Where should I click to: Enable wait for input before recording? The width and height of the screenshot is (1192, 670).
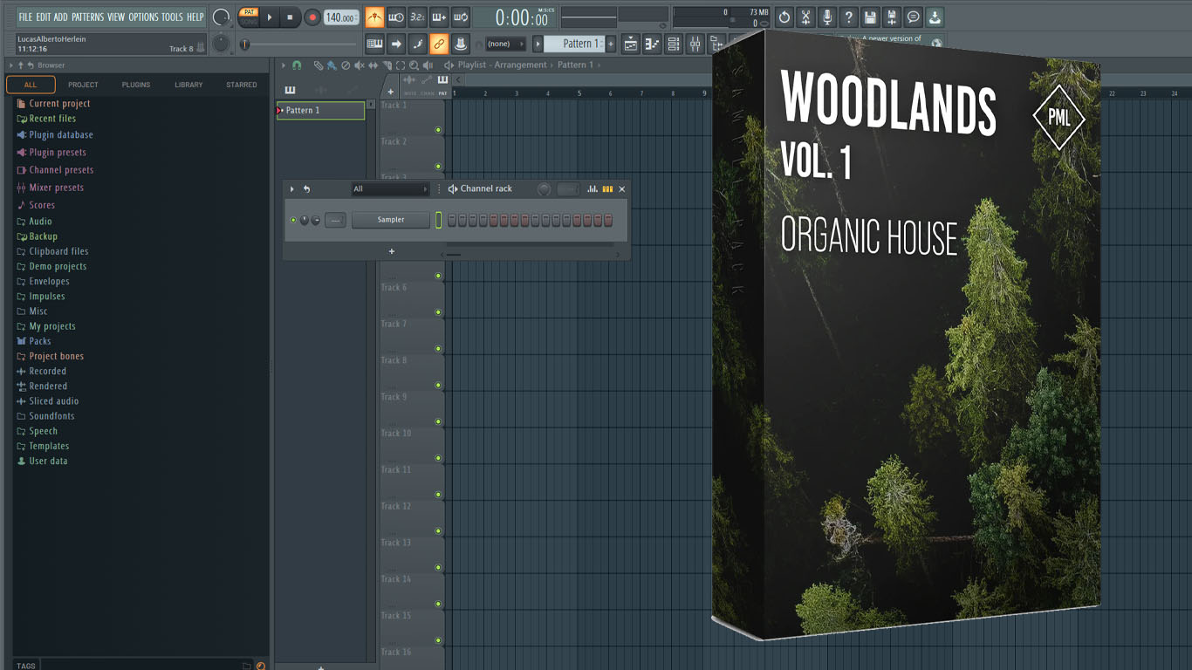pyautogui.click(x=396, y=17)
